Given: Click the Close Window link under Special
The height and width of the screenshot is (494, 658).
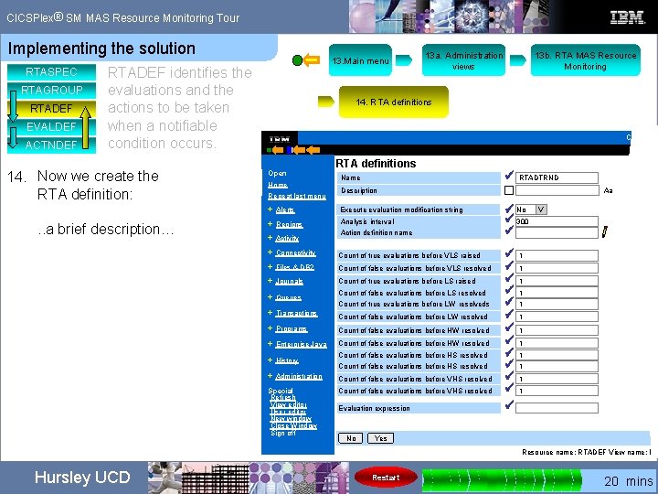Looking at the screenshot, I should click(293, 425).
